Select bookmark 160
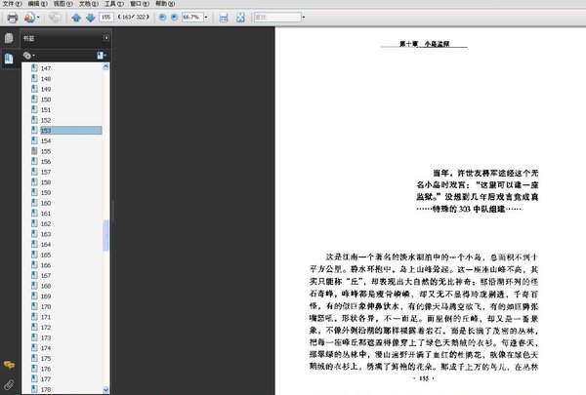586x395 pixels. [46, 203]
